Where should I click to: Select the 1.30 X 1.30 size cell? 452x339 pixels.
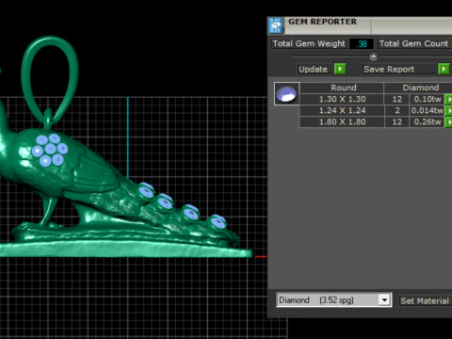click(342, 99)
